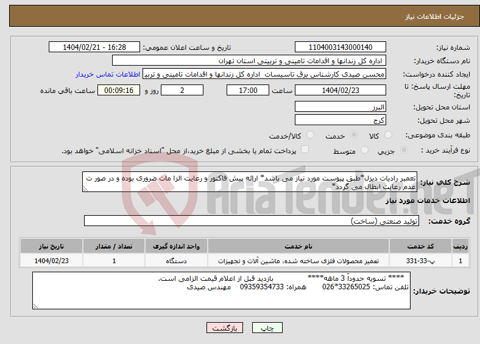
Task: Click the buyer organization name field
Action: pyautogui.click(x=249, y=61)
